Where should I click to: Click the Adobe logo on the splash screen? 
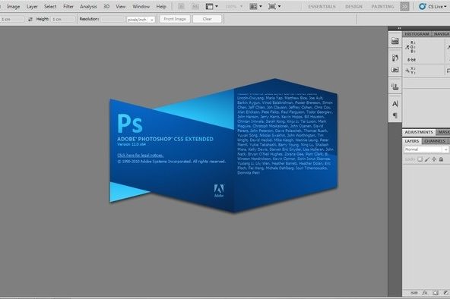click(x=219, y=190)
